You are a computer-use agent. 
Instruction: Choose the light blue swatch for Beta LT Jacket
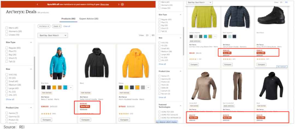click(65, 87)
